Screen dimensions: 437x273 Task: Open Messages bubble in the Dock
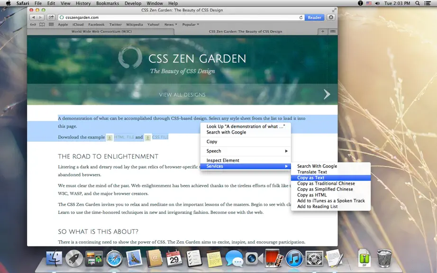234,258
